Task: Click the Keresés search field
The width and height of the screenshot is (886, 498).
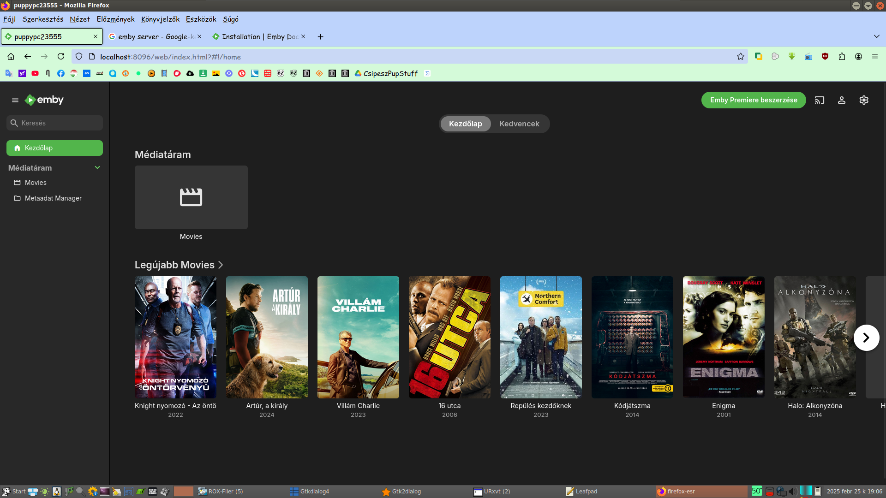Action: pos(54,123)
